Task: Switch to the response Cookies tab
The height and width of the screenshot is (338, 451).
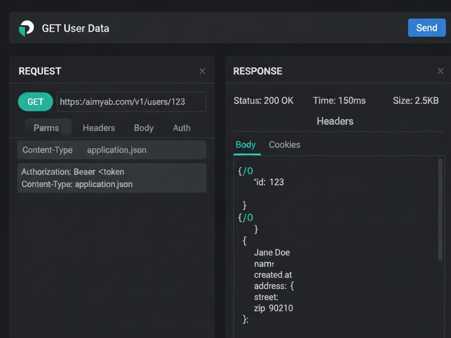Action: point(285,145)
